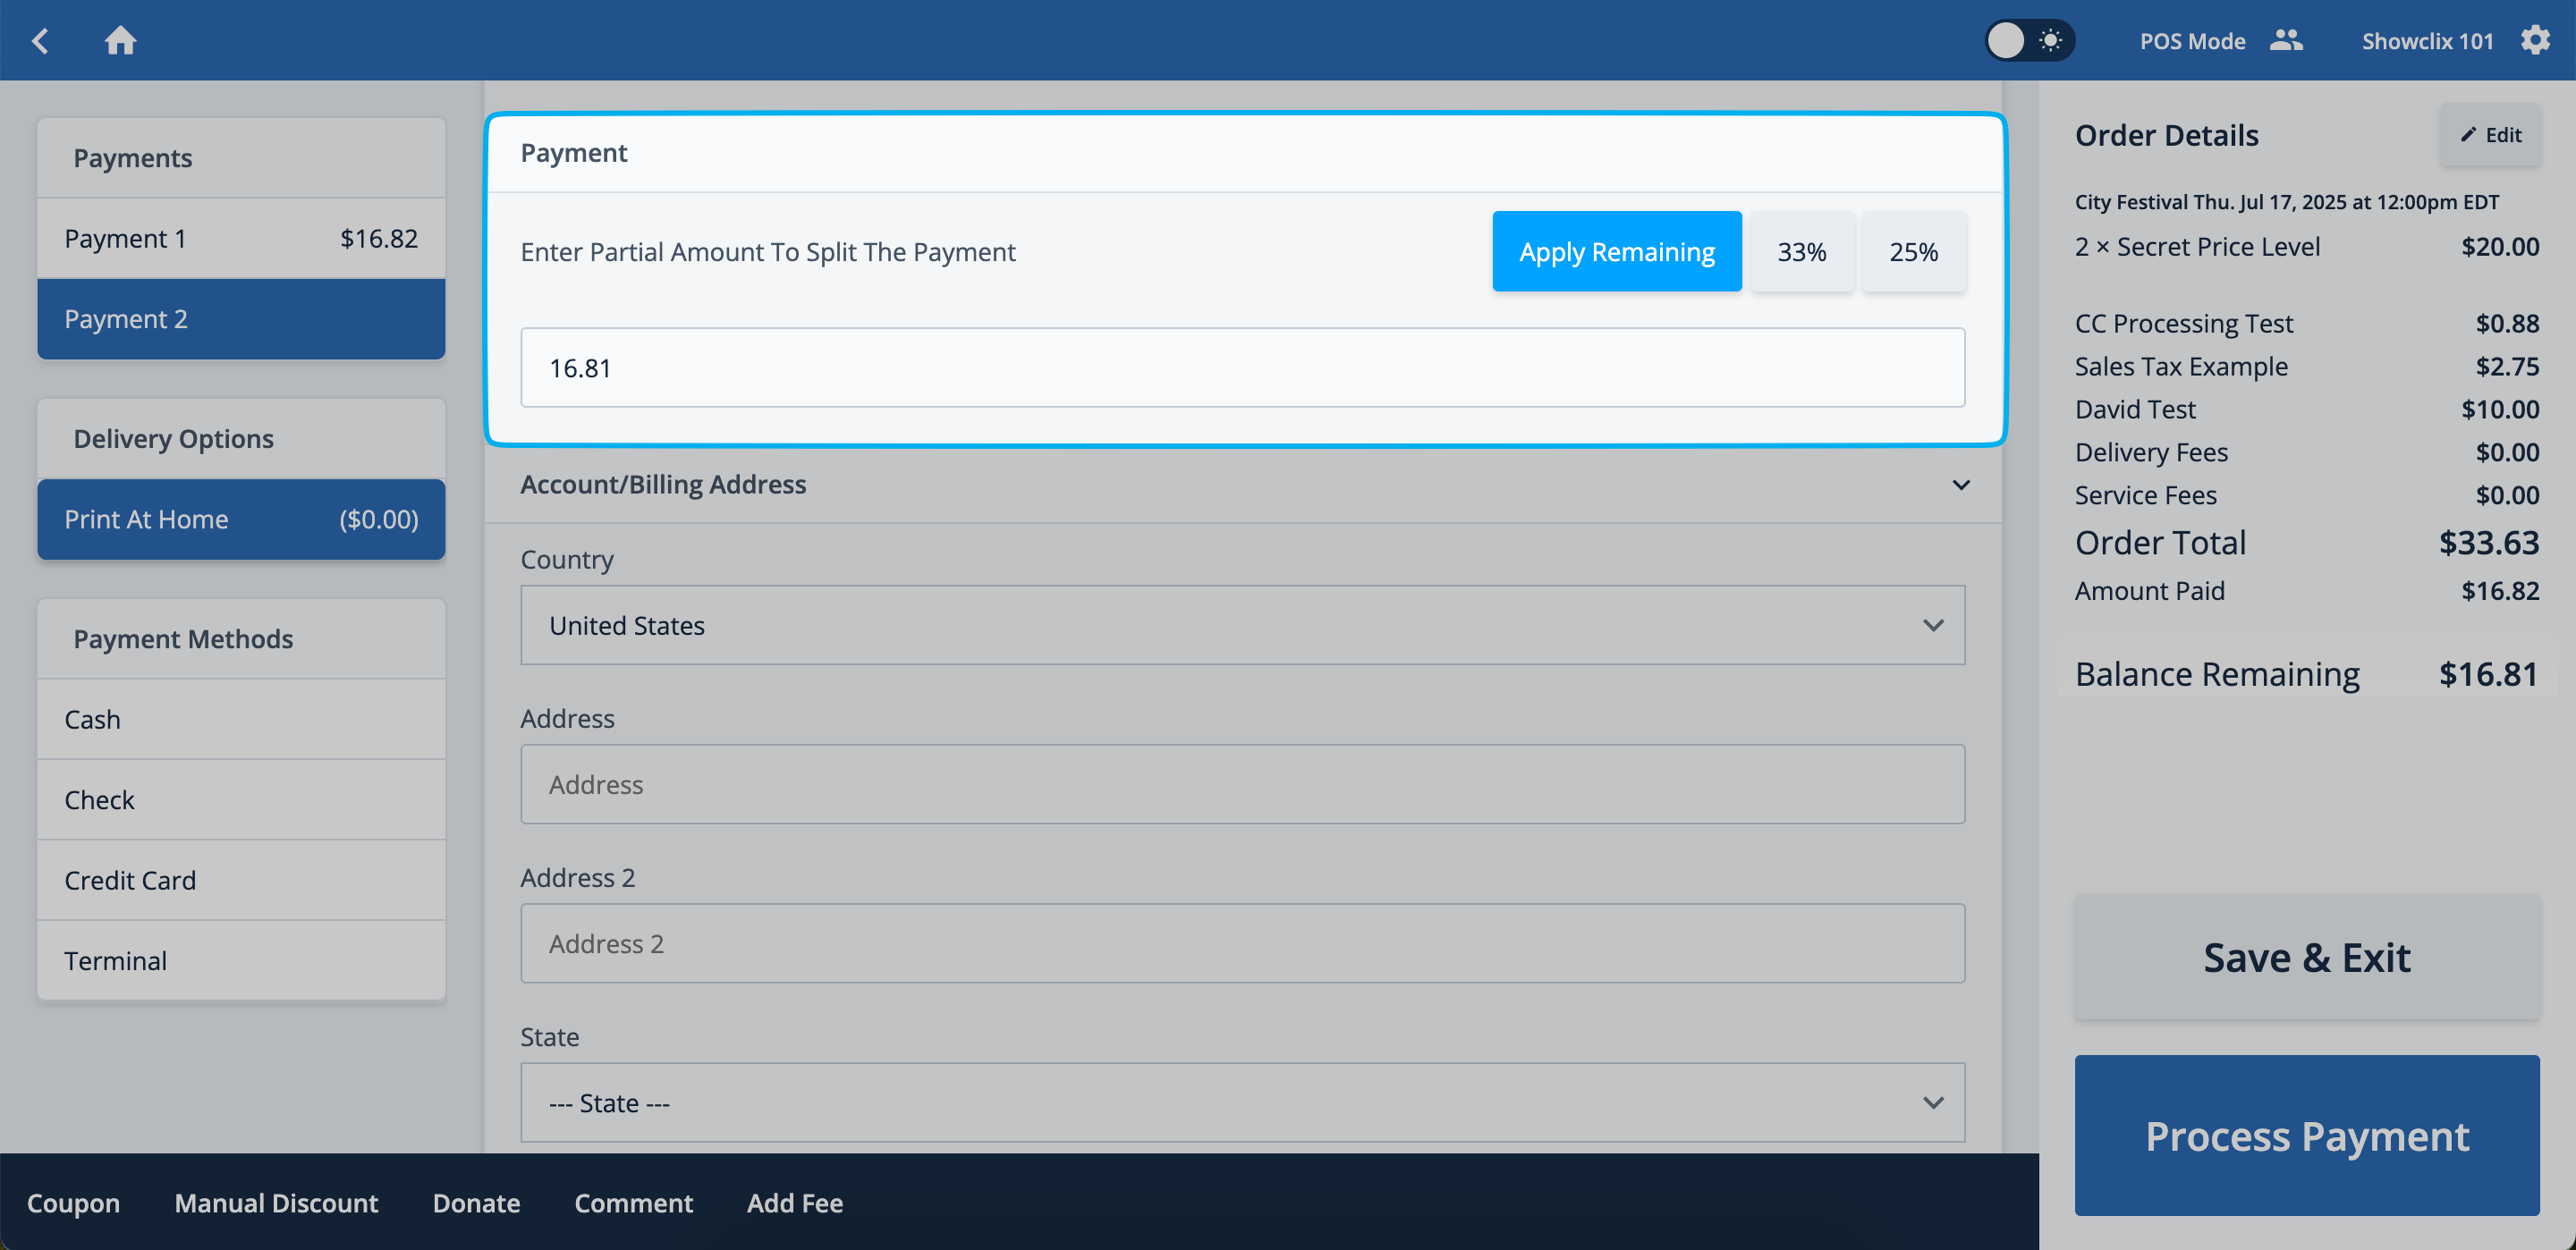The image size is (2576, 1250).
Task: Open the settings gear icon
Action: tap(2534, 41)
